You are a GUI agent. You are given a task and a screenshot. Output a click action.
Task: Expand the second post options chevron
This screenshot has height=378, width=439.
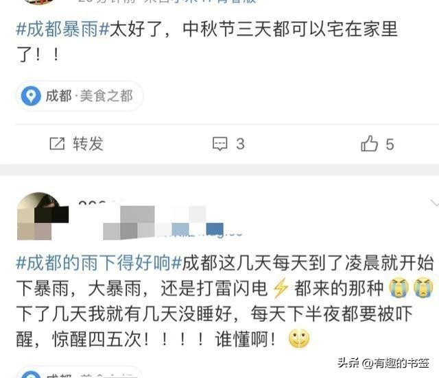pos(434,203)
